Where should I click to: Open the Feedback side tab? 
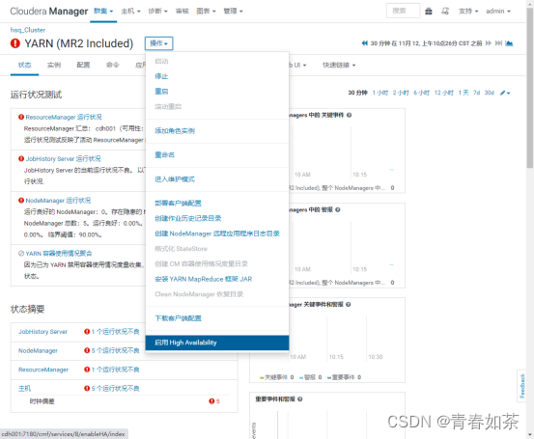[521, 386]
